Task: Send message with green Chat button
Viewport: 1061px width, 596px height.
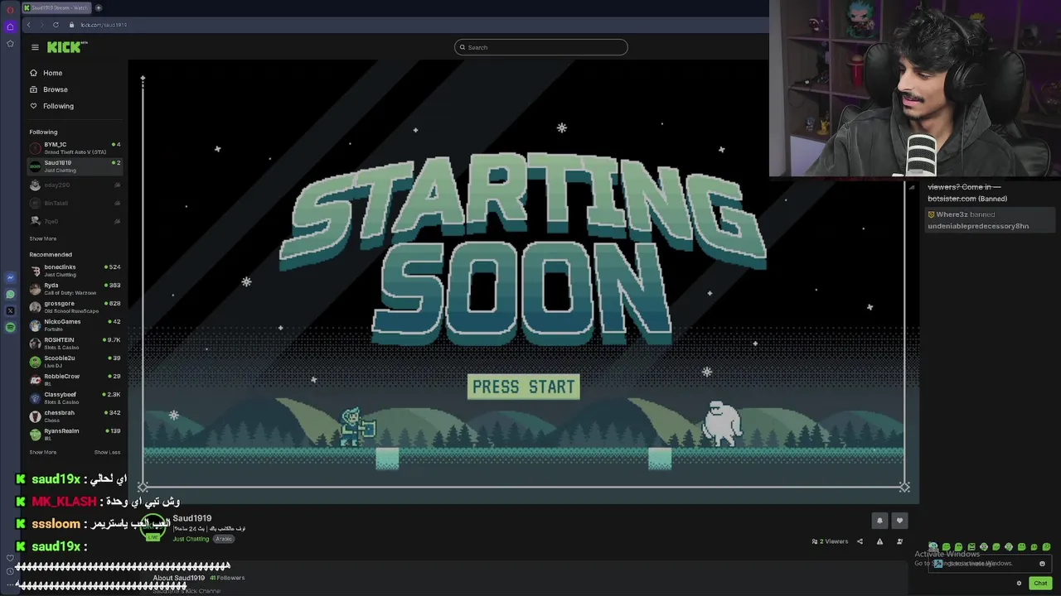Action: 1040,583
